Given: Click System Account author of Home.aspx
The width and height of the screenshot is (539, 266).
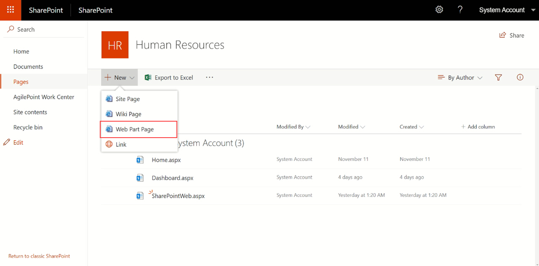Looking at the screenshot, I should pyautogui.click(x=294, y=159).
